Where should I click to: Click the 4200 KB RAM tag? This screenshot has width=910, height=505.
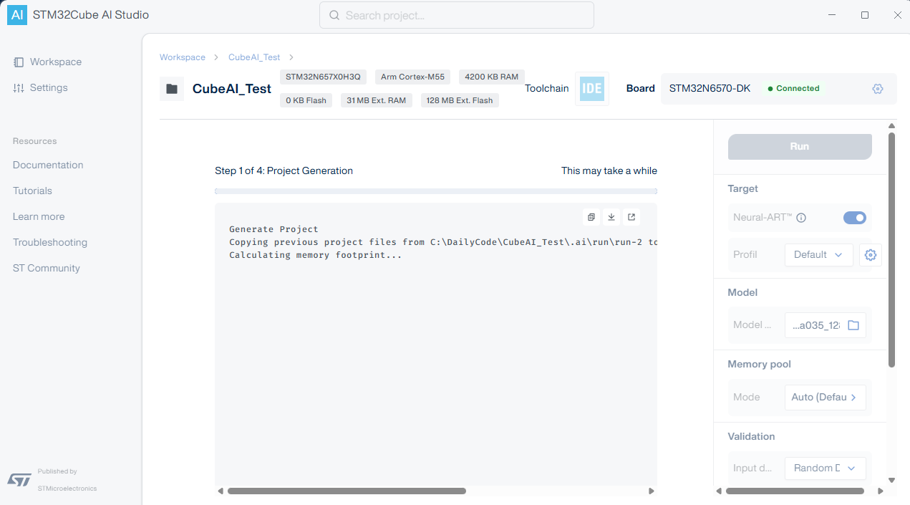492,77
